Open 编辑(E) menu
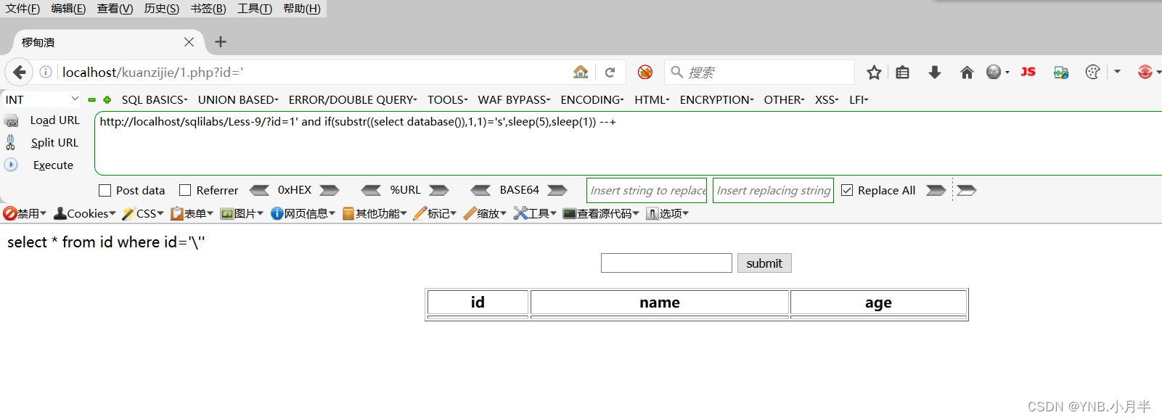This screenshot has height=420, width=1162. pos(68,9)
